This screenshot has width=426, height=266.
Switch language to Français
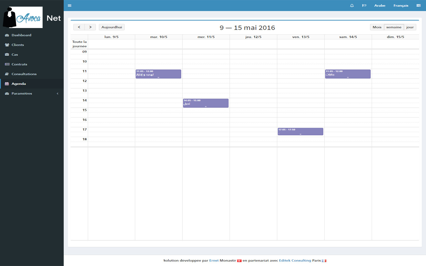click(x=401, y=6)
